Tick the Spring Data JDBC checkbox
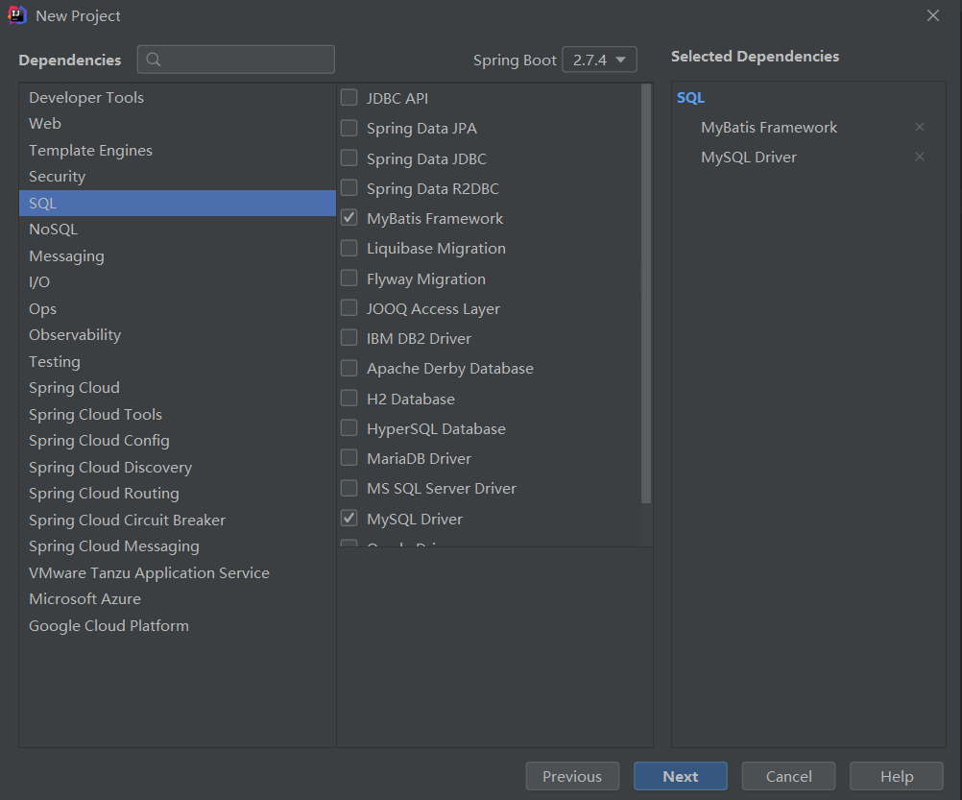962x800 pixels. (x=349, y=158)
